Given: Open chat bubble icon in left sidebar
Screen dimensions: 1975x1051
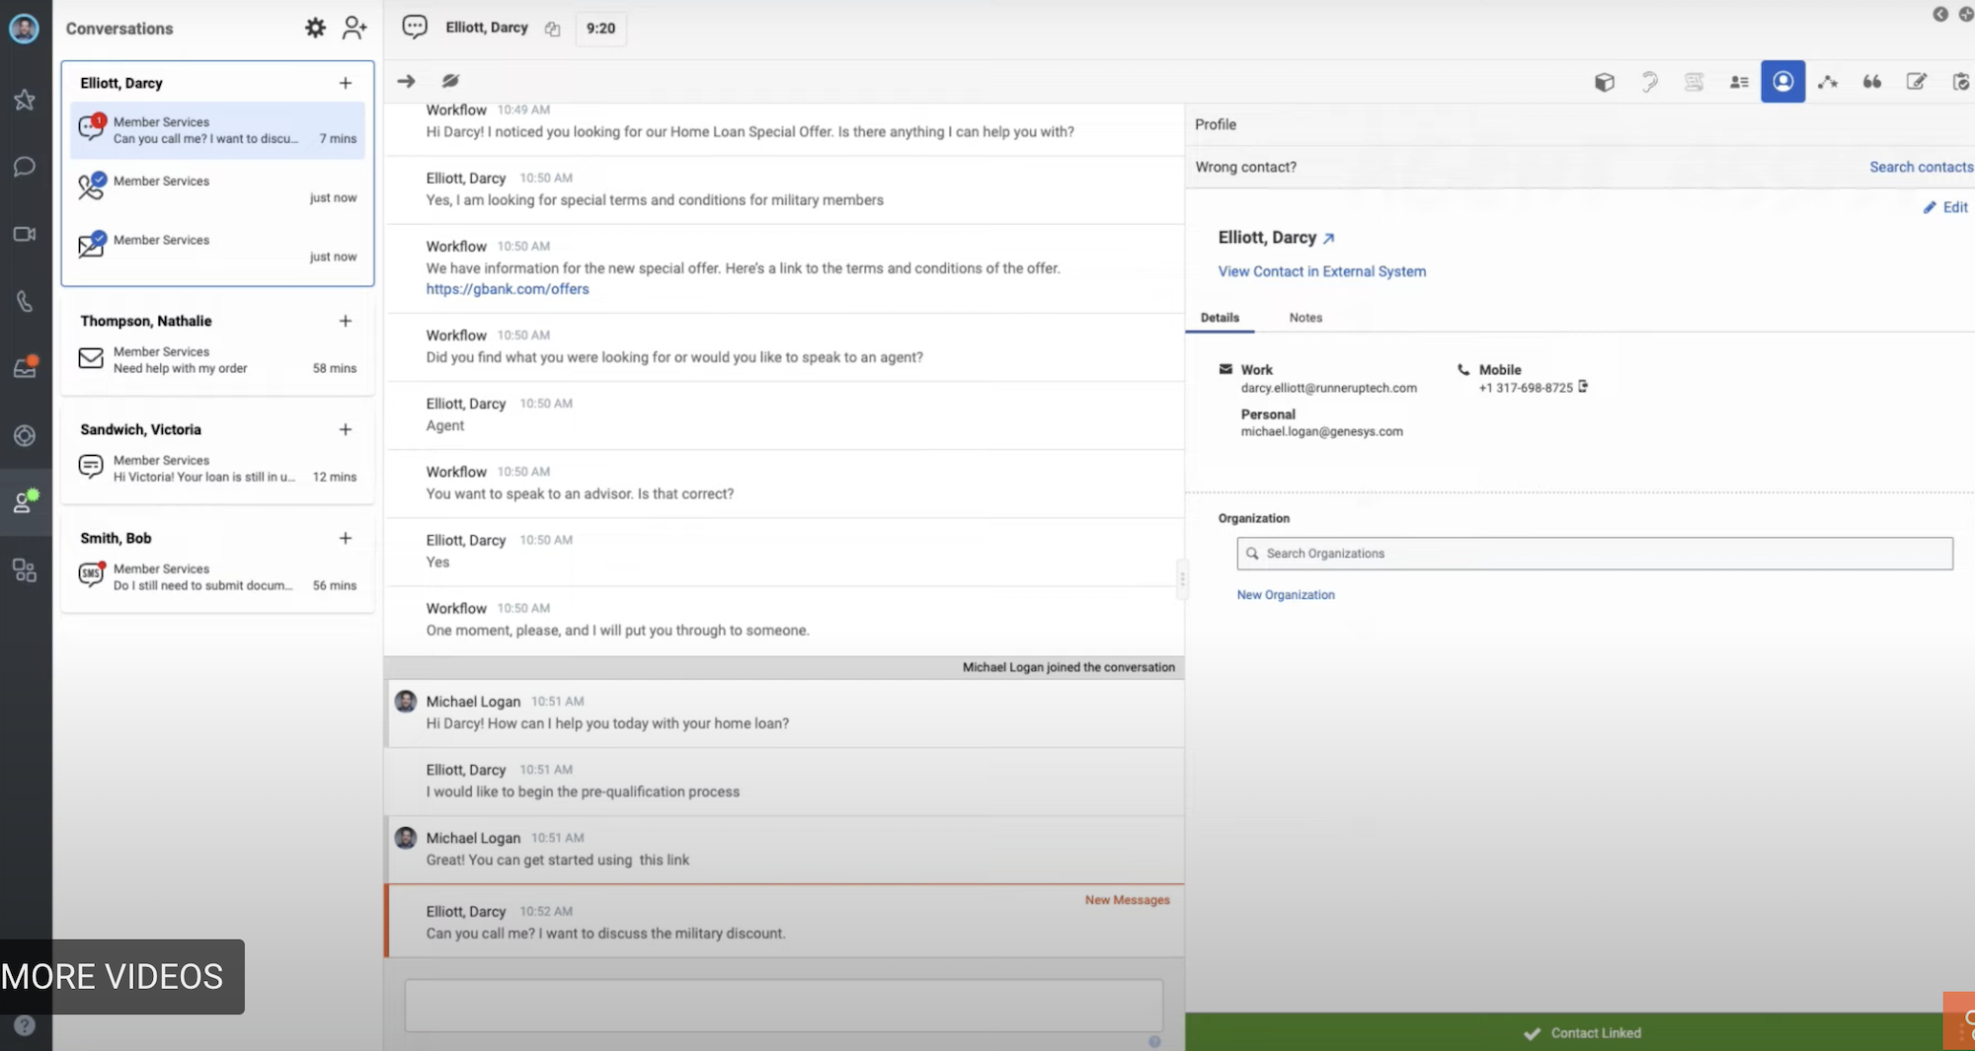Looking at the screenshot, I should coord(25,167).
